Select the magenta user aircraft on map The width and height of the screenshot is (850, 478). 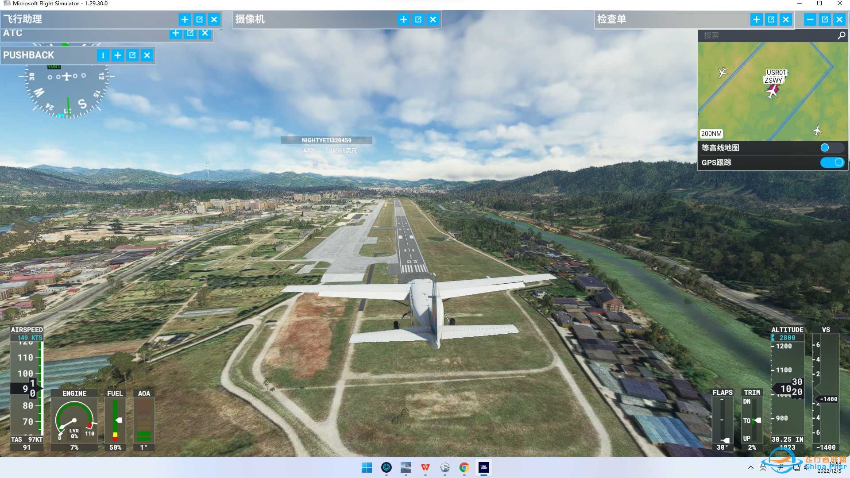[x=773, y=92]
